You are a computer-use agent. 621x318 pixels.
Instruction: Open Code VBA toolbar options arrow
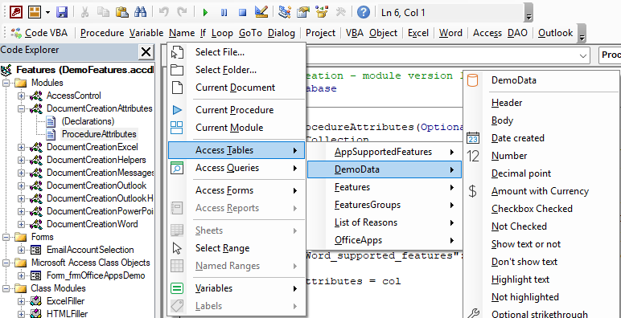pos(582,33)
